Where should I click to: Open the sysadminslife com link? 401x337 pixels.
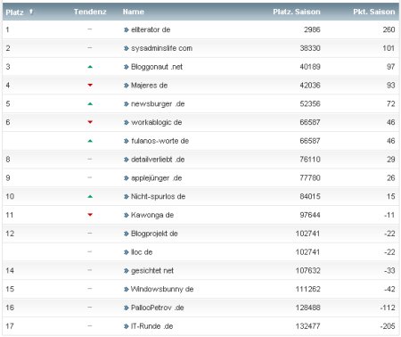pos(161,48)
